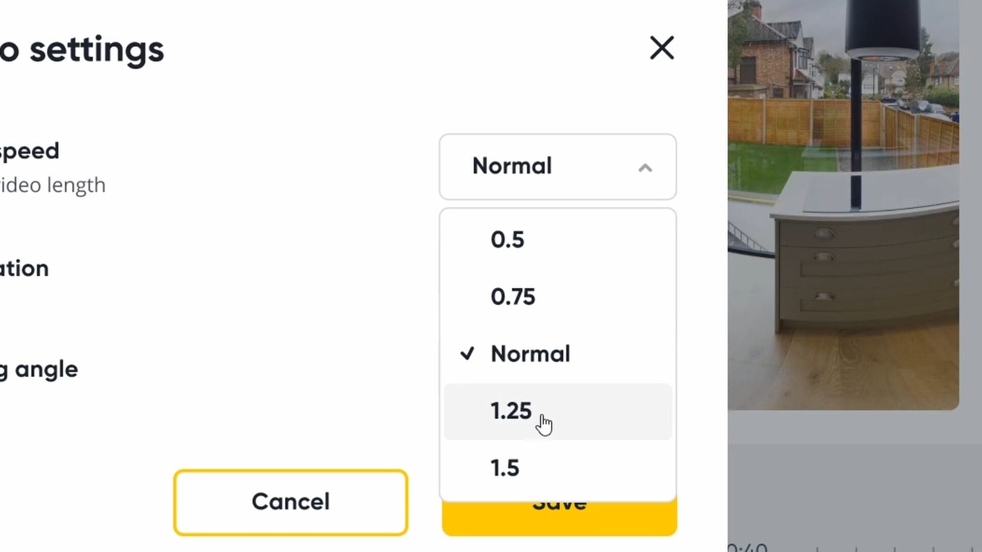Pick the 1.25 speed option
982x552 pixels.
coord(511,411)
